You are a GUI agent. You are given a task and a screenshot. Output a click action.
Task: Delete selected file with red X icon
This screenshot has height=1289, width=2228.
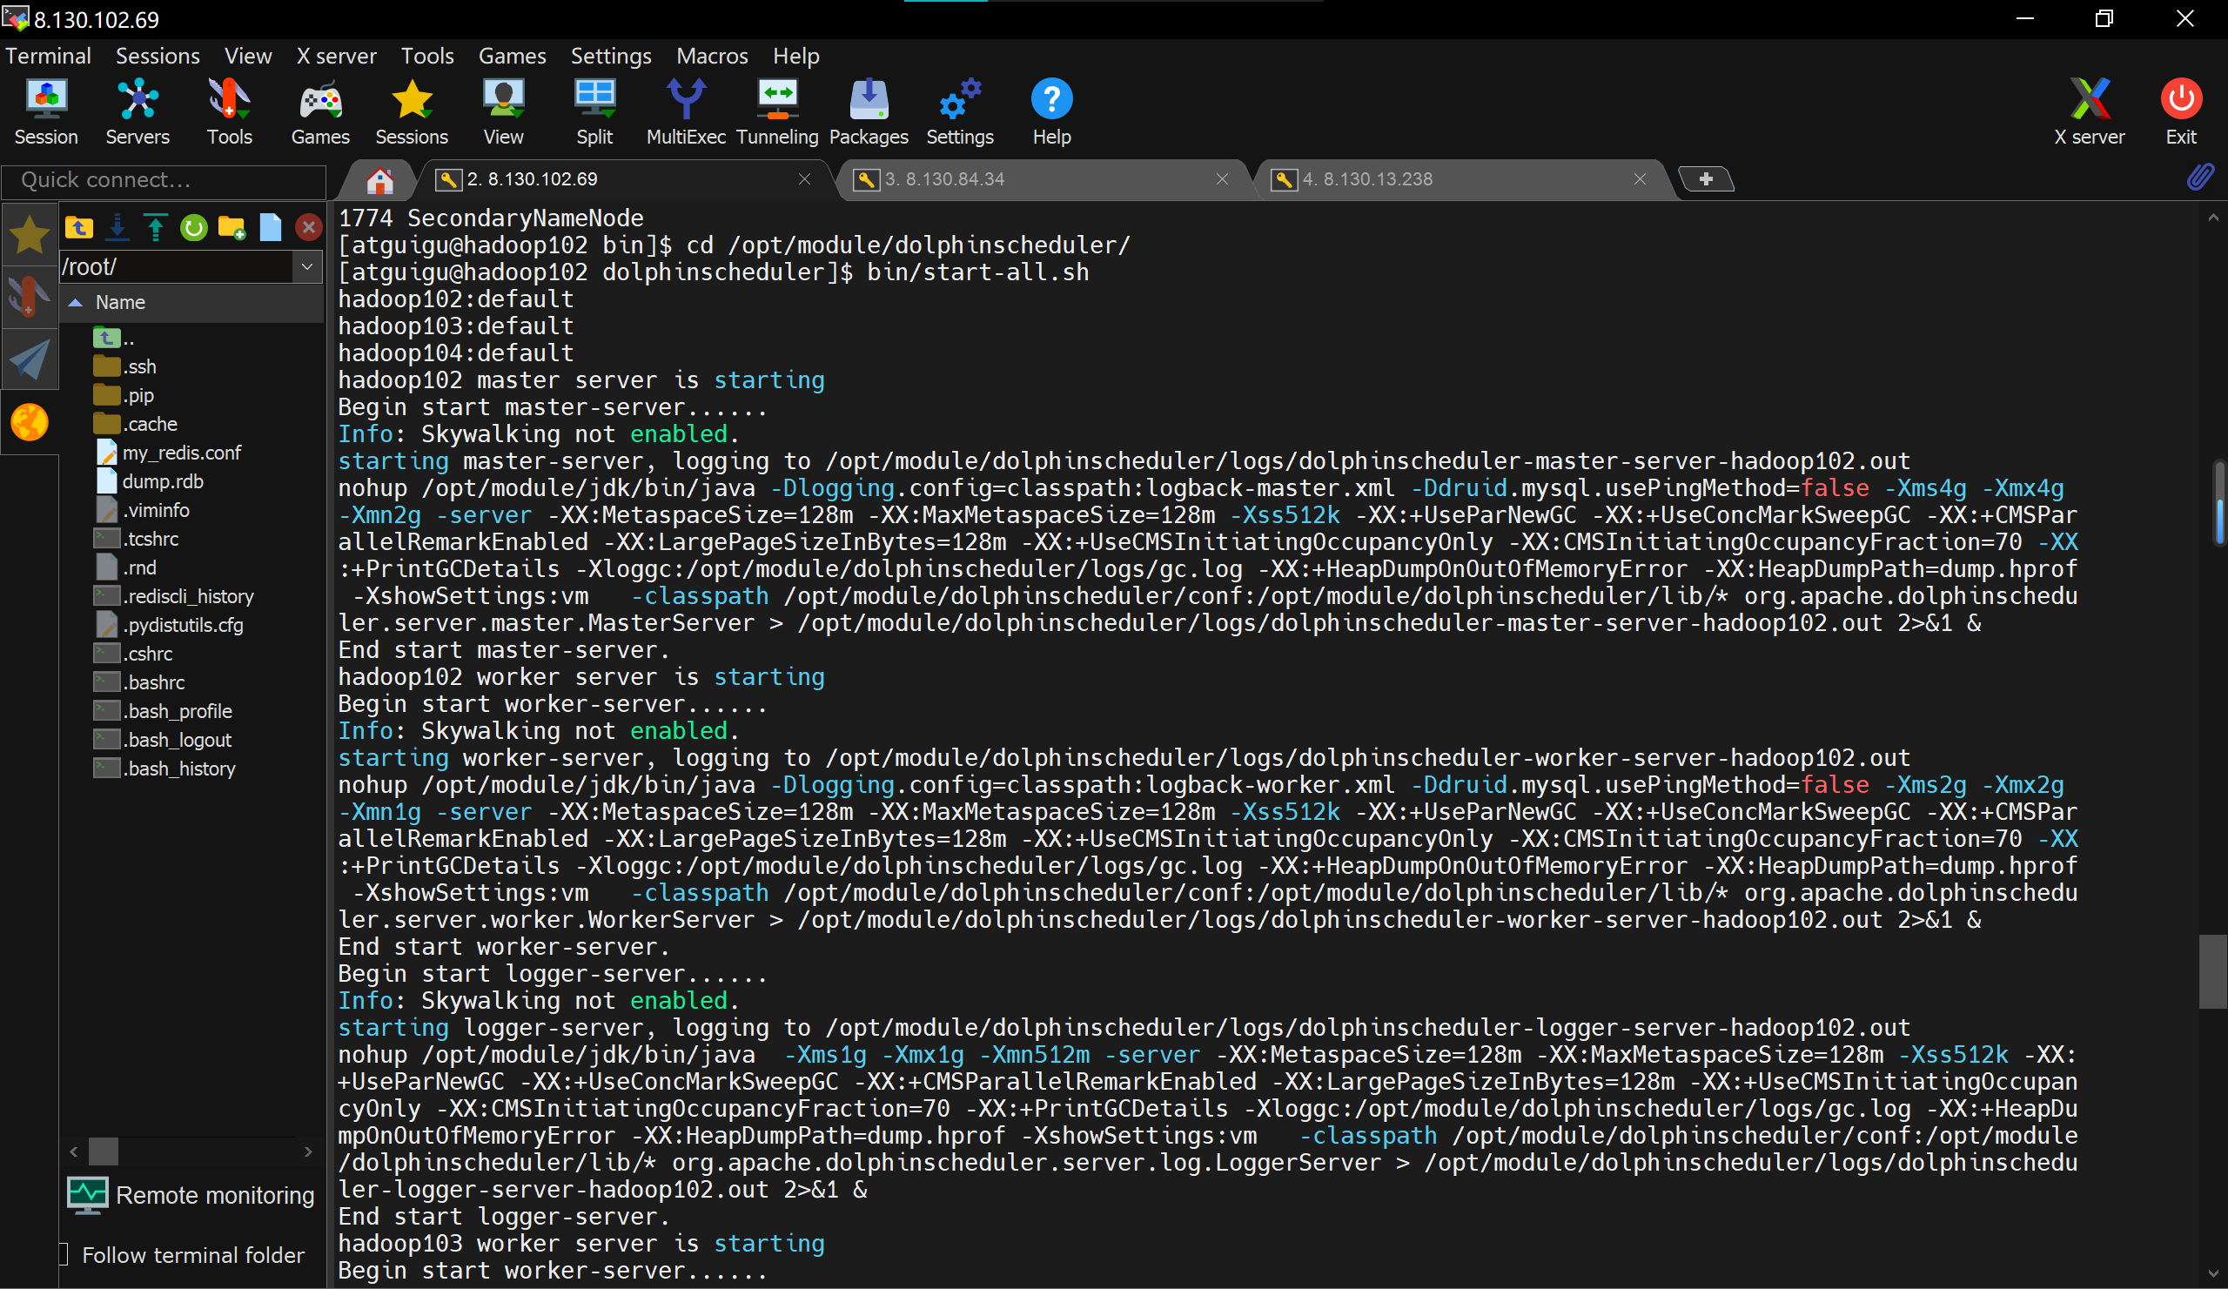pos(308,228)
